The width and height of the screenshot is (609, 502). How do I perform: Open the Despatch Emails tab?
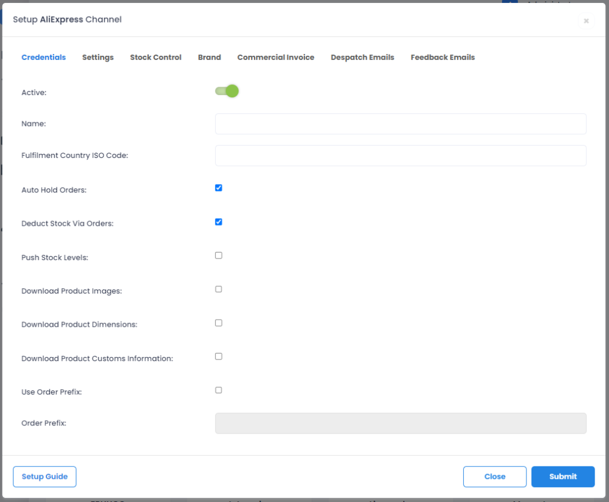click(362, 58)
